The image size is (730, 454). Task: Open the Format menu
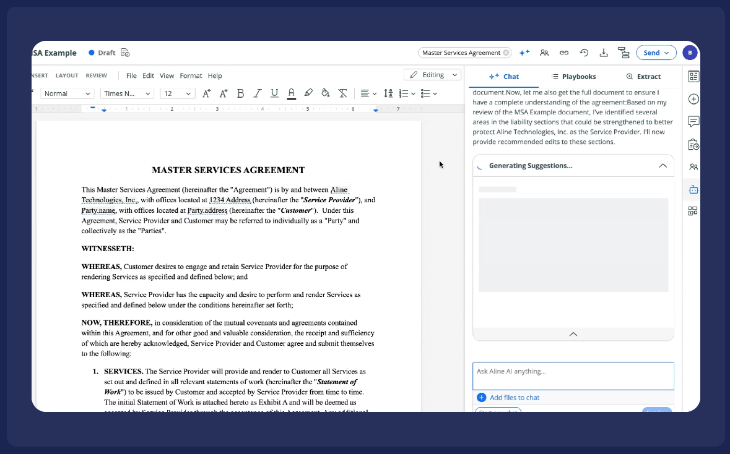(191, 75)
